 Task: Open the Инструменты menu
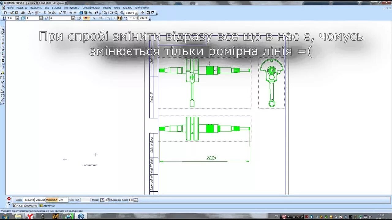pyautogui.click(x=71, y=8)
